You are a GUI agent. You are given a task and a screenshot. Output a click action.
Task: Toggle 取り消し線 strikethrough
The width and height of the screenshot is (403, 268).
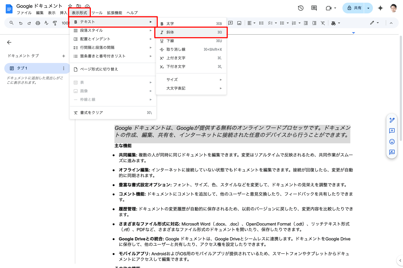(x=191, y=49)
